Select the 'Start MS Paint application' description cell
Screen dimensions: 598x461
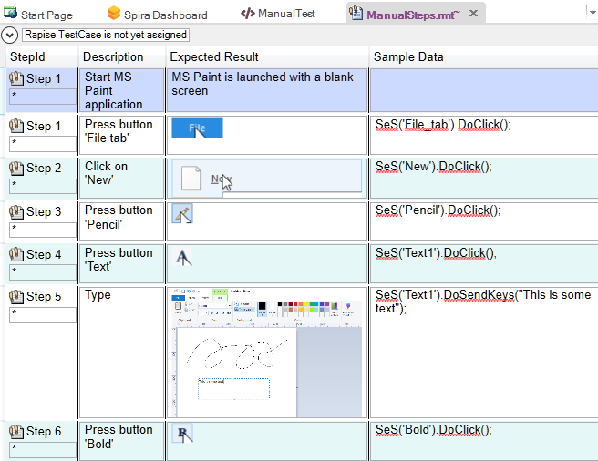point(121,91)
